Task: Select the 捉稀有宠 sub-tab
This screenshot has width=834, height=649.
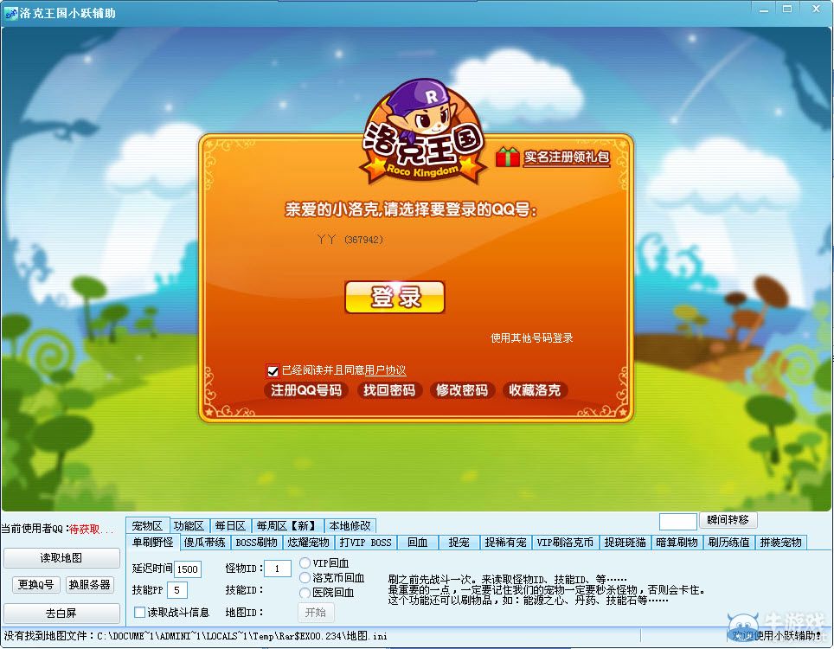Action: [505, 542]
